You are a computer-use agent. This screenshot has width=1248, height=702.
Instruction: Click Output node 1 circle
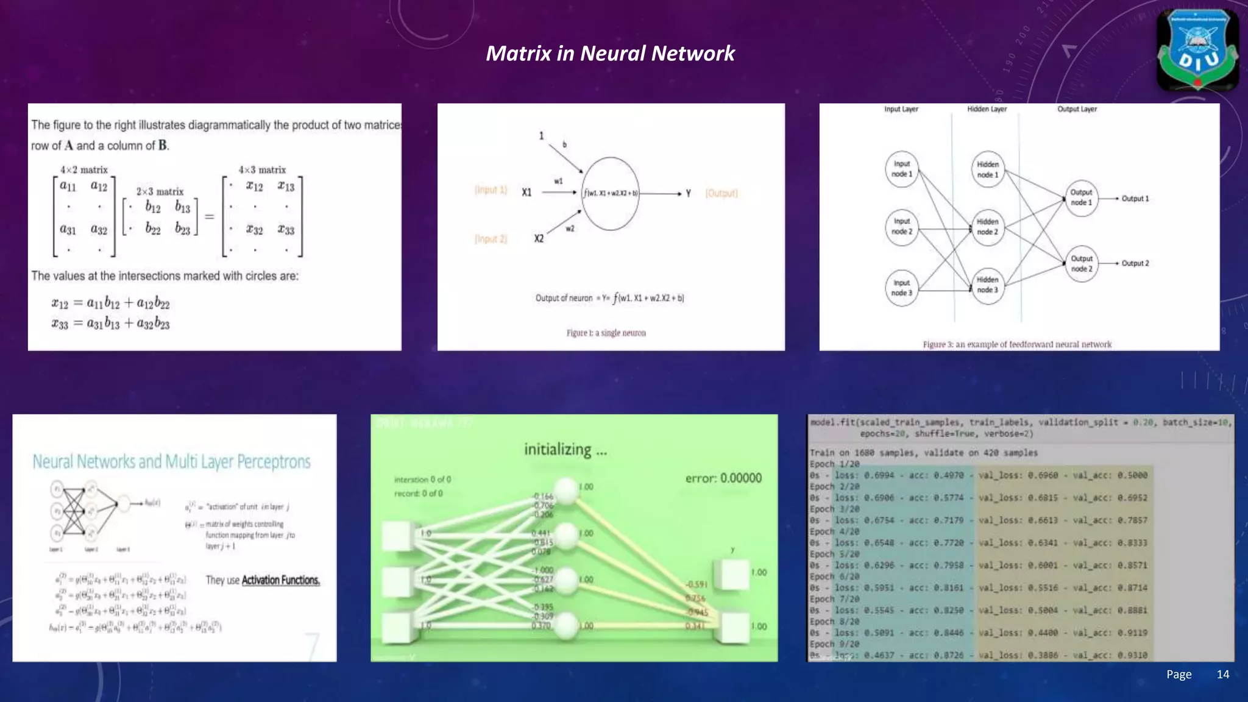[x=1081, y=197]
